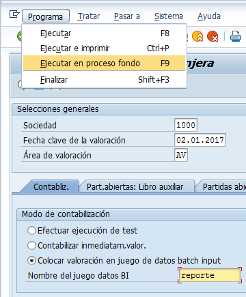Click the Print printer icon
Screen dimensions: 246x297
coord(236,36)
